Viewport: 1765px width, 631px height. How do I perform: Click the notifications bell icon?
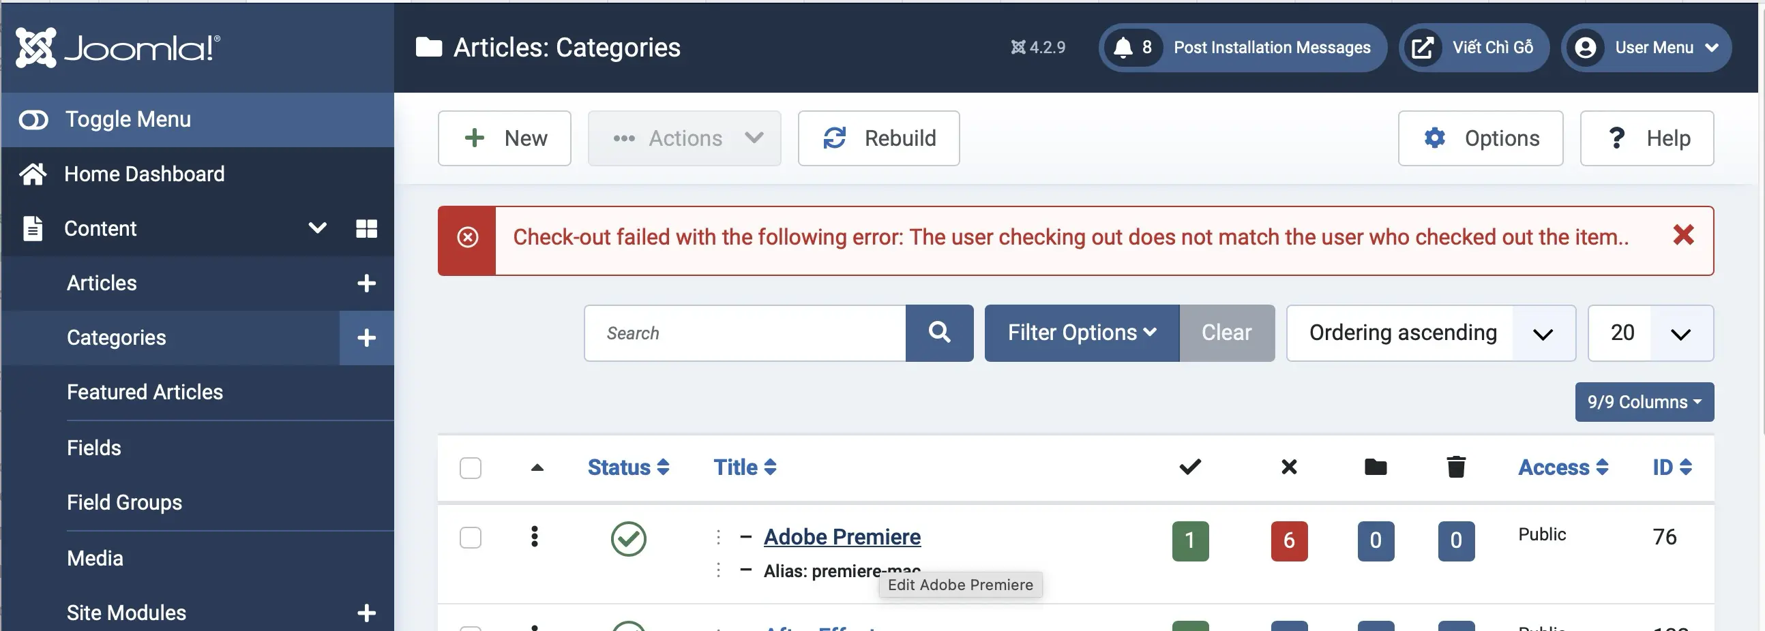[x=1123, y=47]
